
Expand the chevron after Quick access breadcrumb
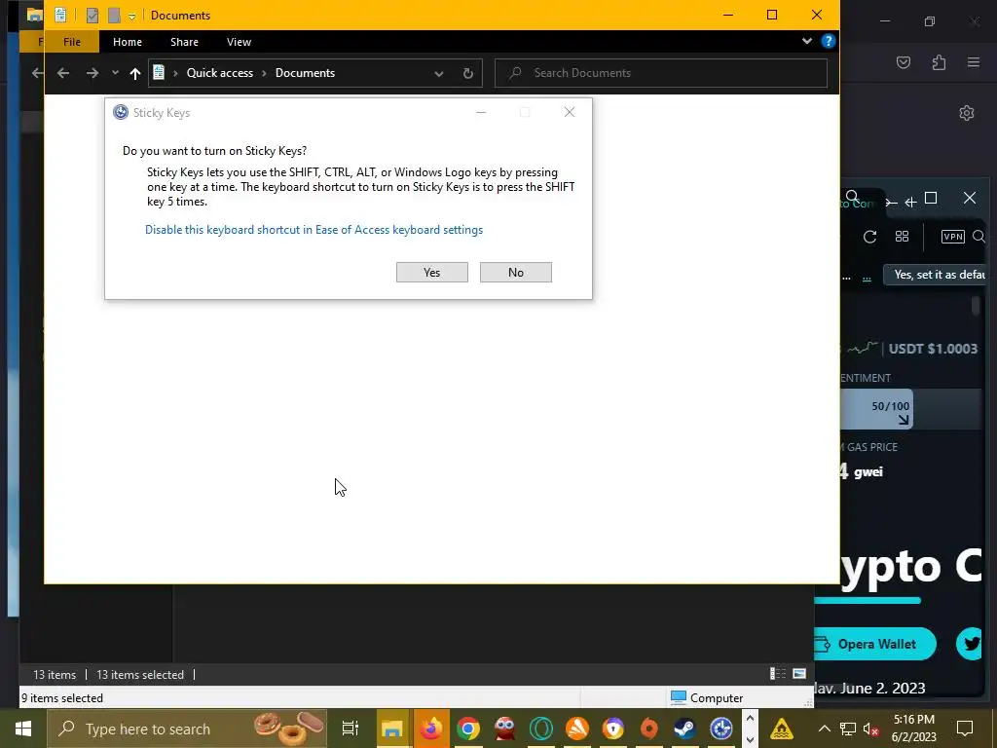(x=264, y=73)
